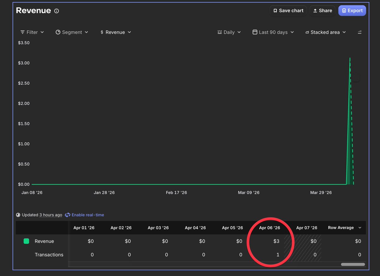380x276 pixels.
Task: Click the Transactions value 1 for Apr 06
Action: (x=278, y=255)
